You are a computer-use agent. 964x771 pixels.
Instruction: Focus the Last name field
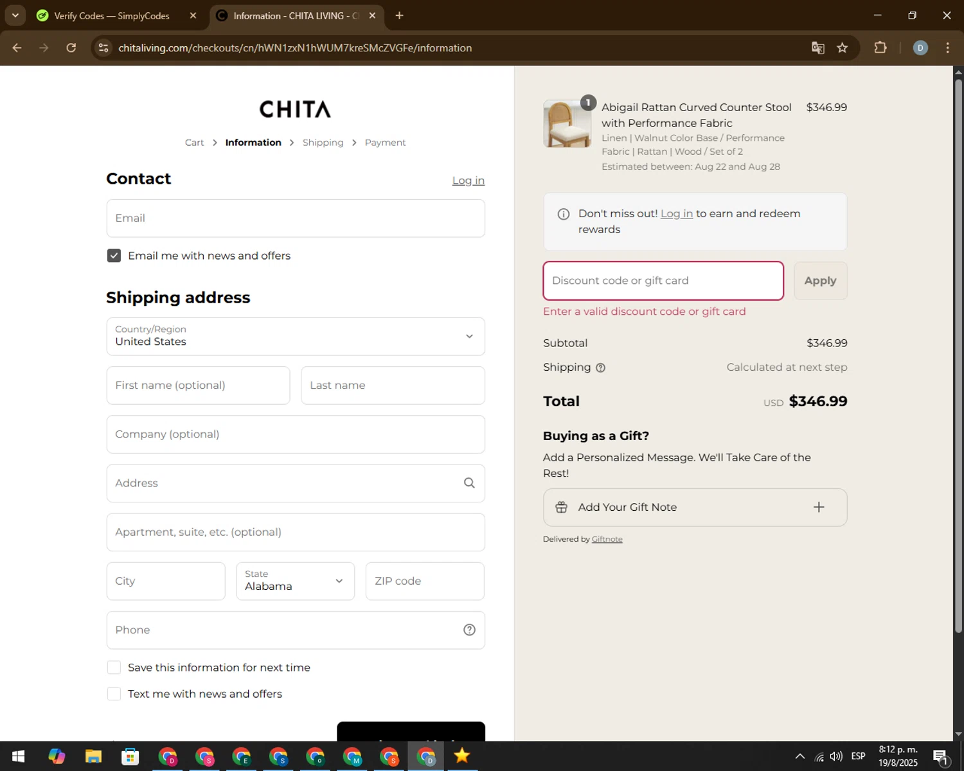tap(393, 385)
